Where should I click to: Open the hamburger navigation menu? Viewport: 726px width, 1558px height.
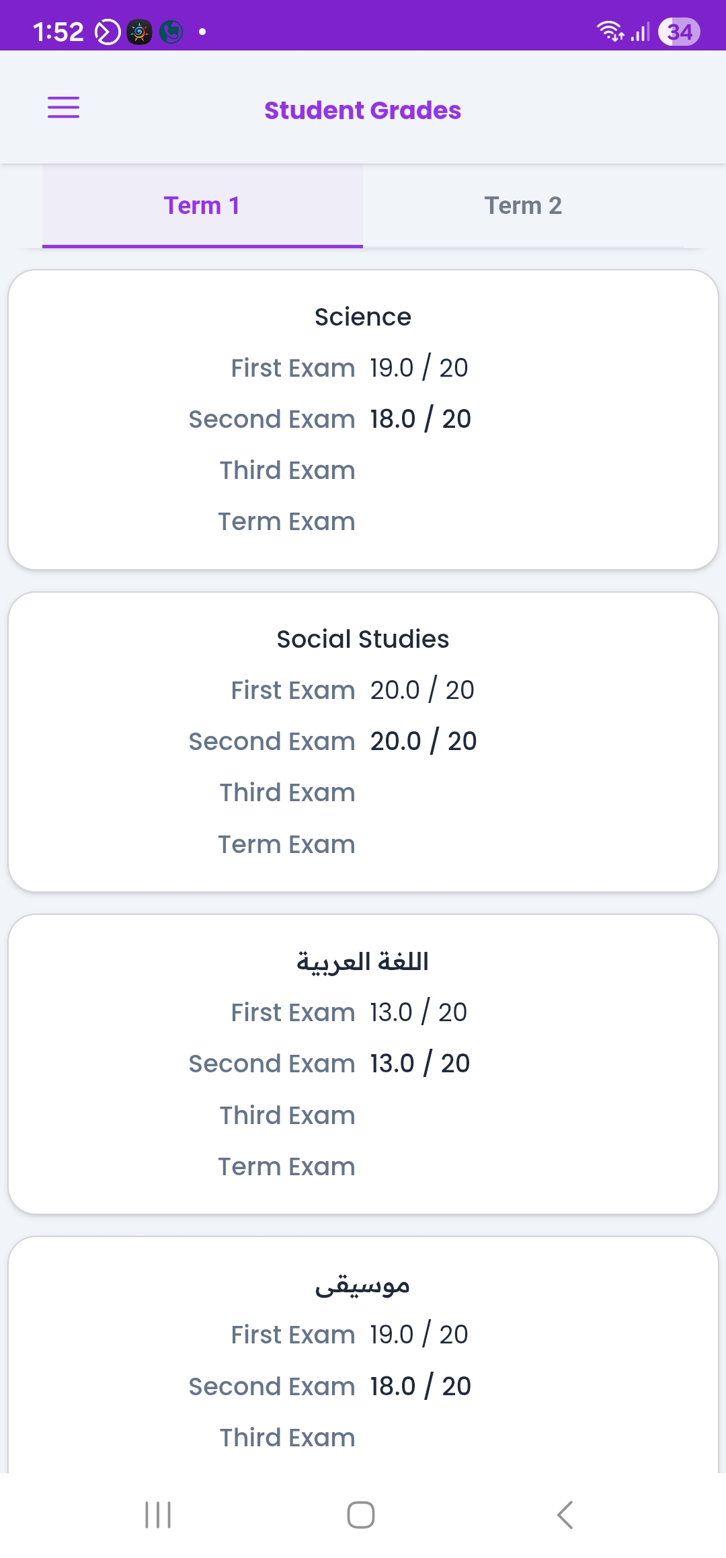coord(63,108)
